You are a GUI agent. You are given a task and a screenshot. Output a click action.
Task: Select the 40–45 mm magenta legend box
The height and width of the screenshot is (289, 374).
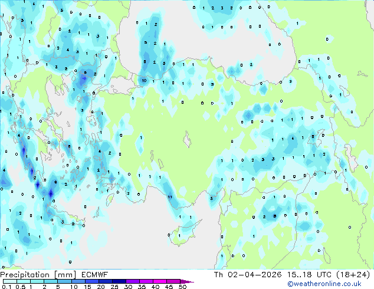tap(160, 281)
